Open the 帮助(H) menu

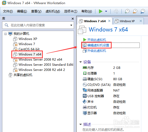pyautogui.click(x=87, y=11)
